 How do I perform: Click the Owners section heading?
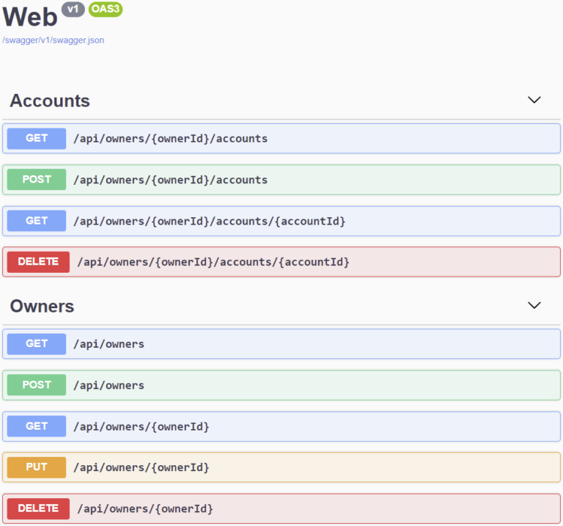pos(42,306)
